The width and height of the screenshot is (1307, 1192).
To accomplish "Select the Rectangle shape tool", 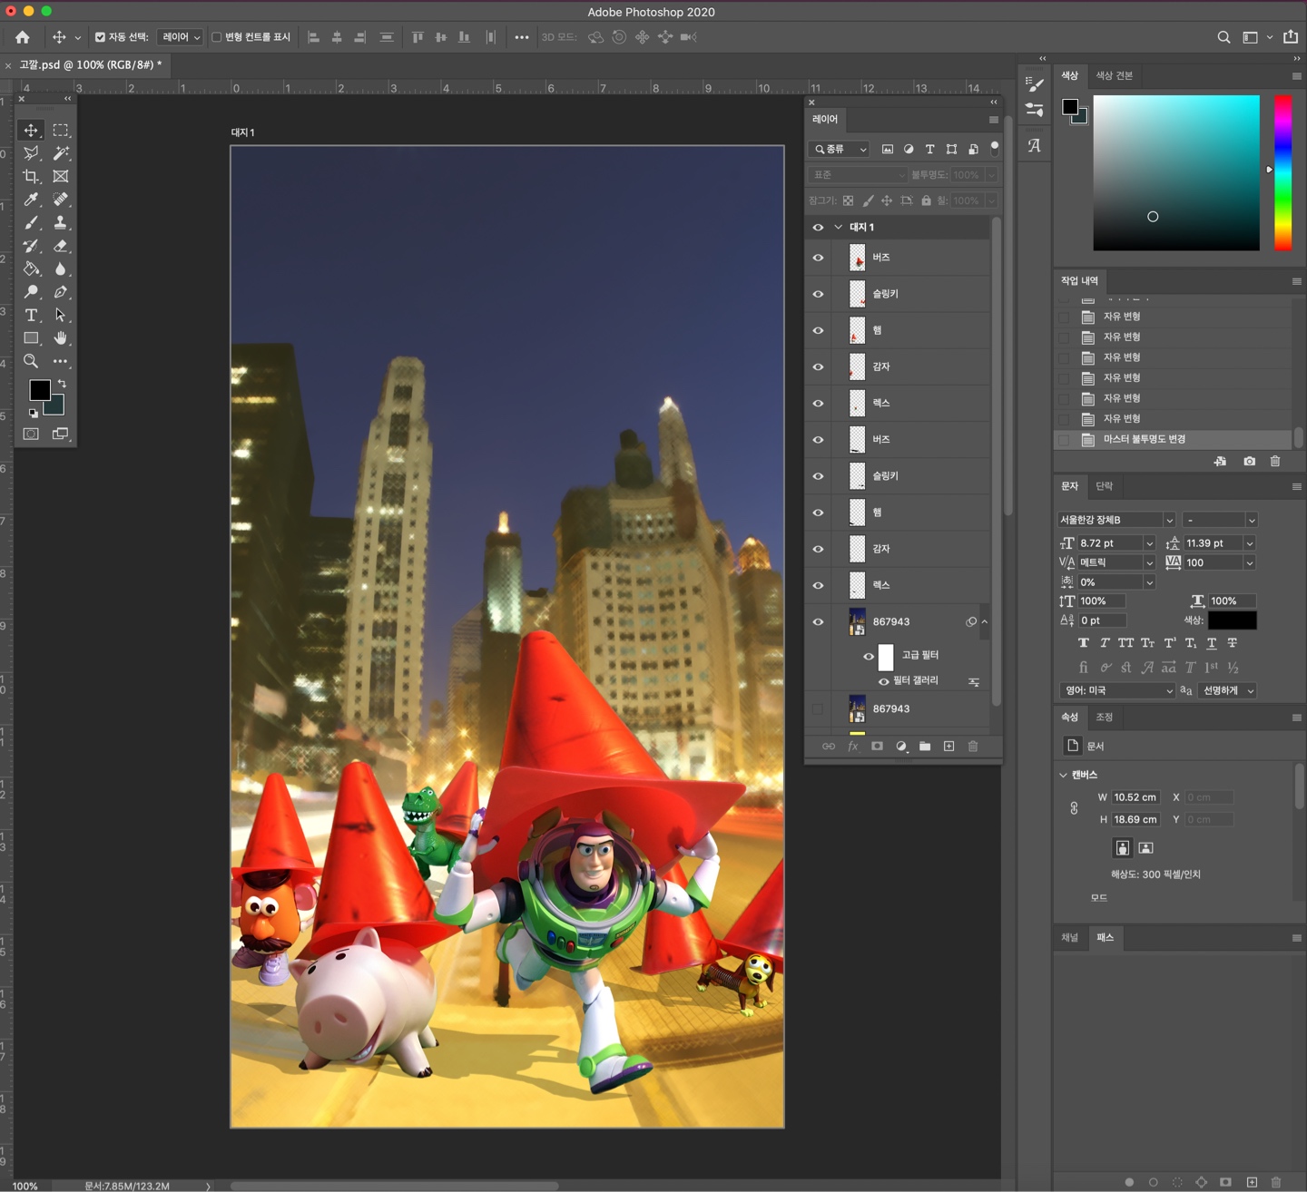I will pos(31,338).
